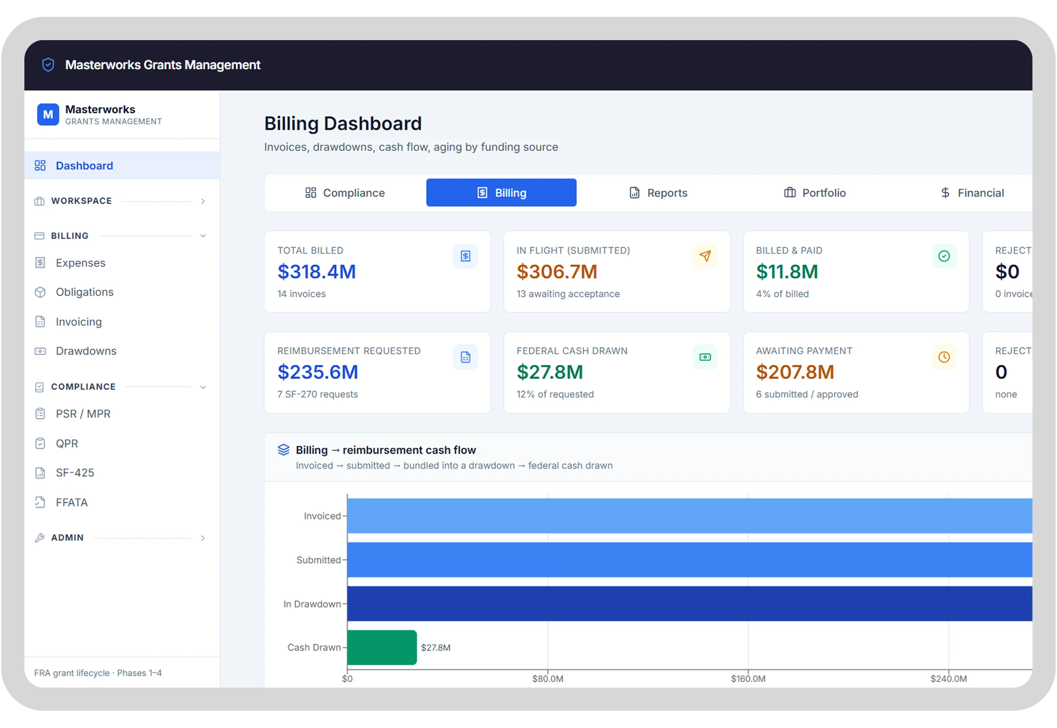Click the Billed & Paid checkmark icon
1057x728 pixels.
click(943, 256)
